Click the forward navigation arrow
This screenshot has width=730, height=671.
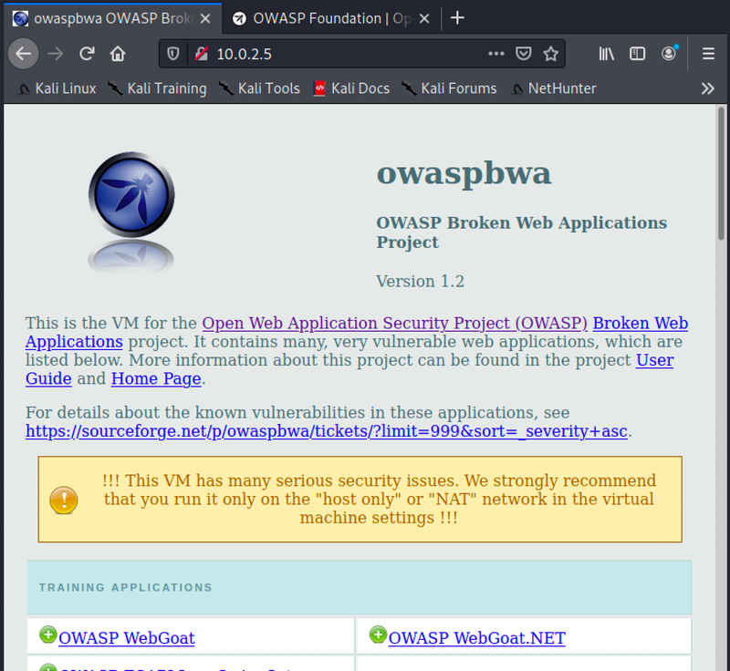(x=56, y=54)
